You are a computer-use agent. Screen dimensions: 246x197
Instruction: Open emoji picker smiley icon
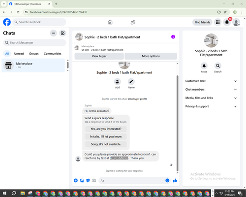pos(167,180)
